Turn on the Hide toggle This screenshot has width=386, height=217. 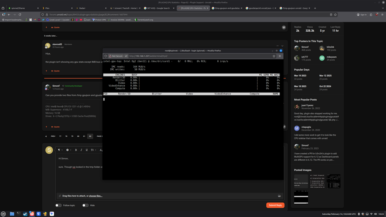point(85,205)
